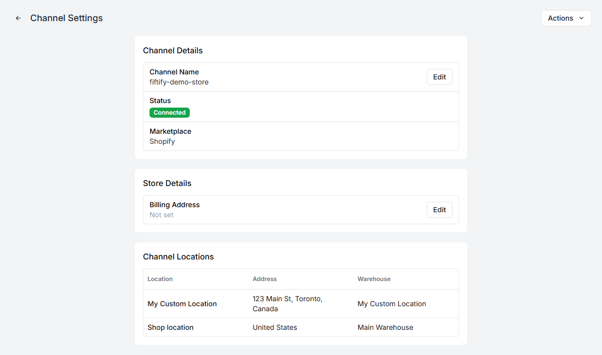Select the Shop location row name
The image size is (602, 355).
171,327
